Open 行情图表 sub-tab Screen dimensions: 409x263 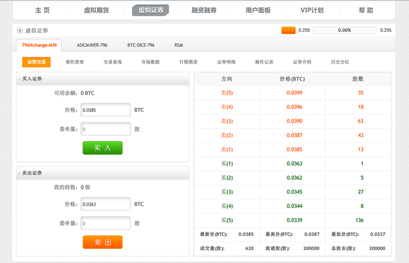(188, 62)
